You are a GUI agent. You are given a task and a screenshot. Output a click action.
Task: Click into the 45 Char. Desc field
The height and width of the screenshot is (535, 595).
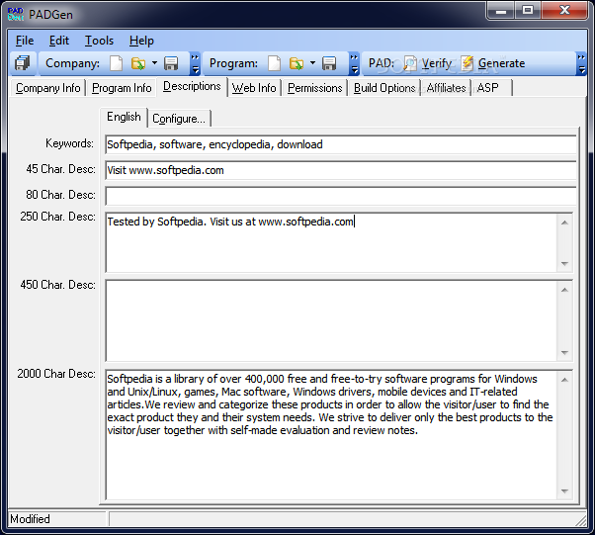(341, 170)
